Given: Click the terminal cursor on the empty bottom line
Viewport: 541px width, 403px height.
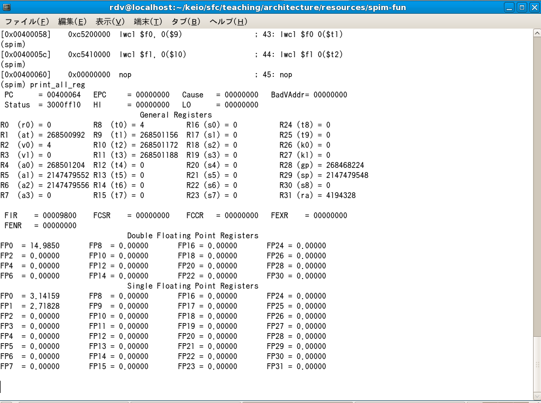Looking at the screenshot, I should point(1,387).
